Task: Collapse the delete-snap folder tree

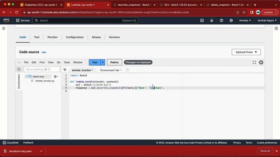Action: pos(27,76)
